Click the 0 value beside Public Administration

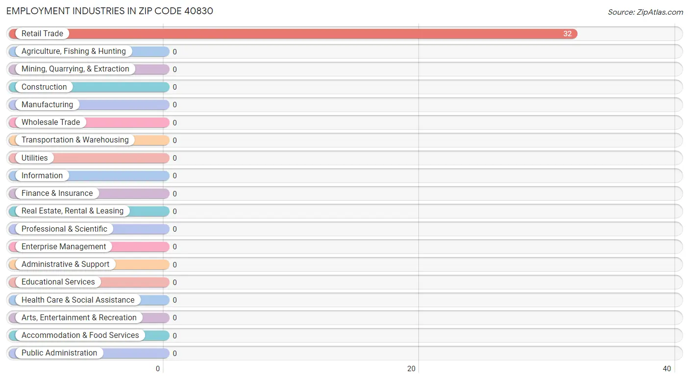(174, 354)
